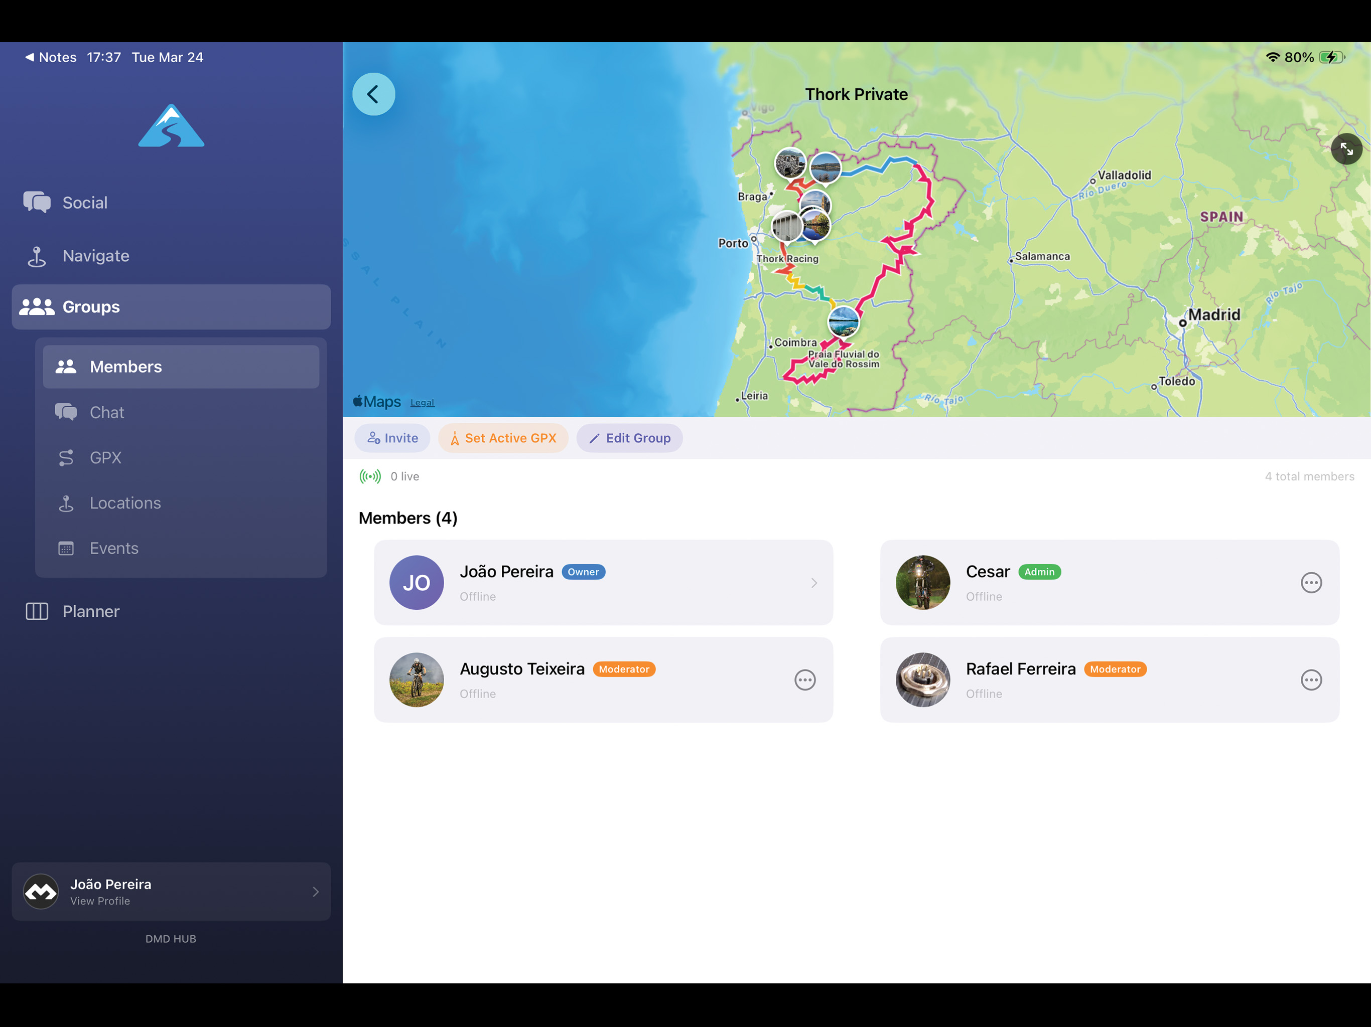This screenshot has height=1027, width=1371.
Task: Click the profile logo avatar in sidebar
Action: pyautogui.click(x=41, y=891)
